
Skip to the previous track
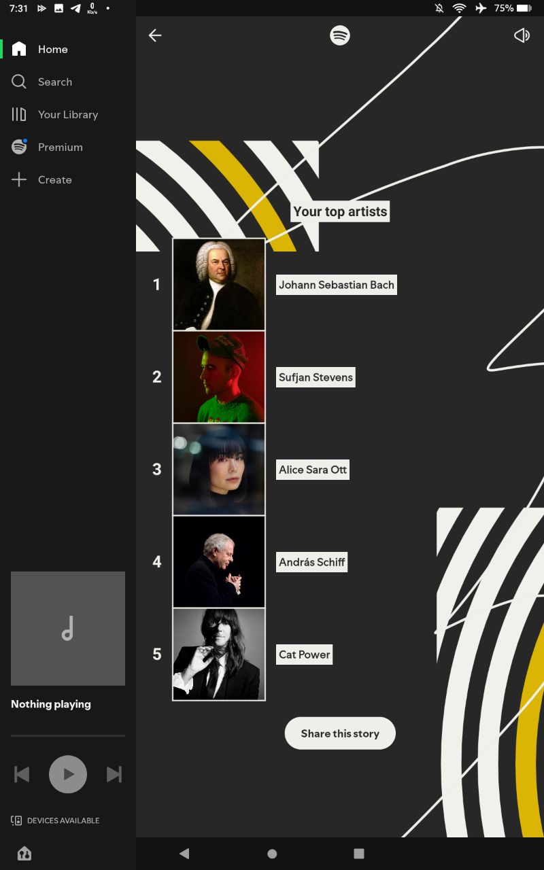pyautogui.click(x=22, y=774)
